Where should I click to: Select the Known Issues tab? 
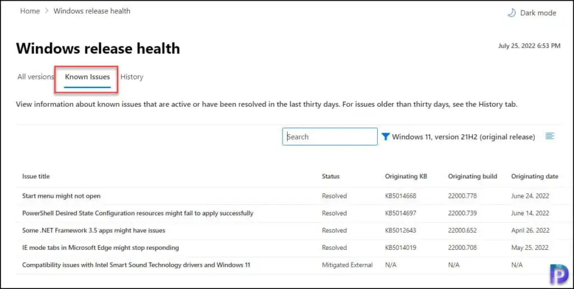coord(87,77)
